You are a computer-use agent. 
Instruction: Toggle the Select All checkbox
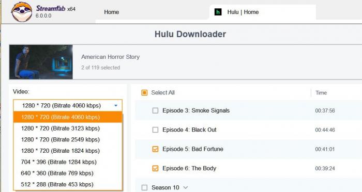(144, 93)
